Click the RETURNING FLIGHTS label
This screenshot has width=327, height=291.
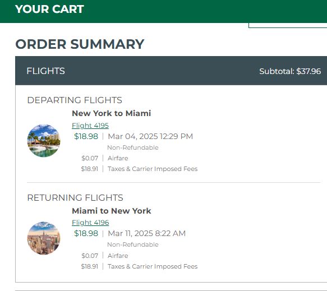coord(75,197)
